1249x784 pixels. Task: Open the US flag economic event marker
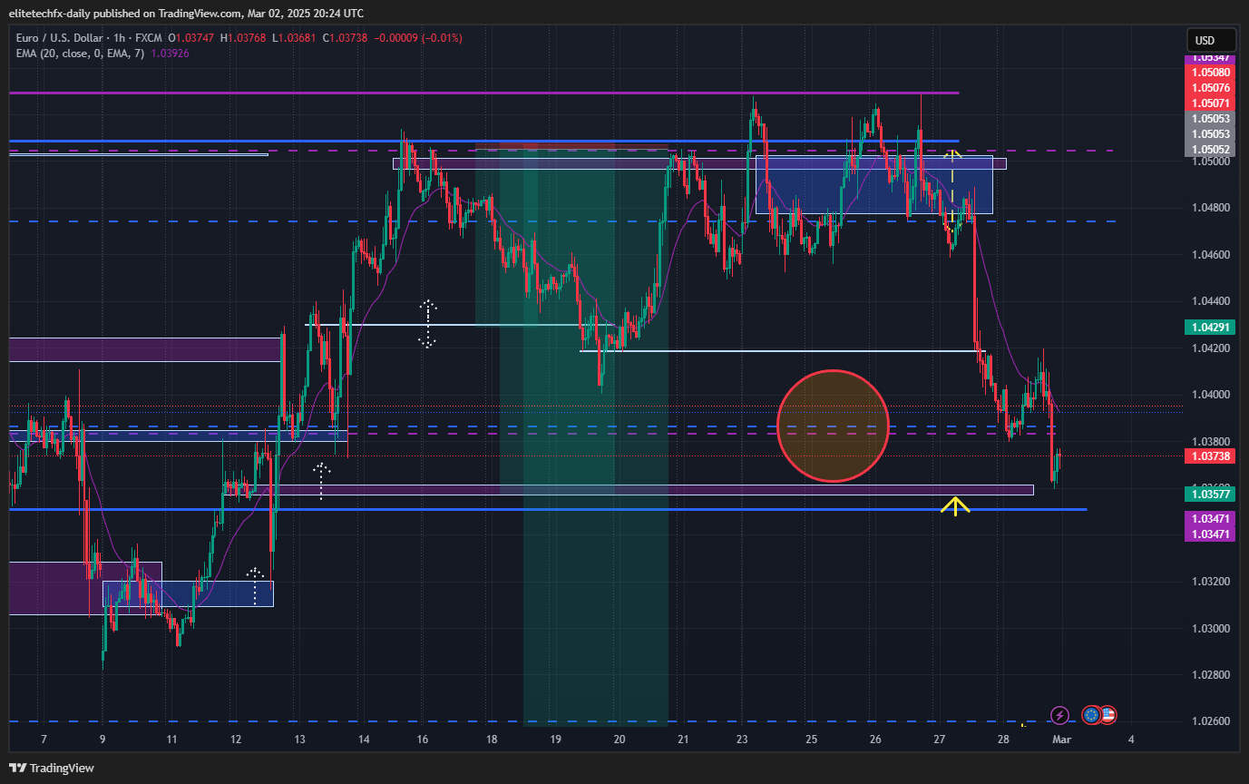(x=1108, y=715)
